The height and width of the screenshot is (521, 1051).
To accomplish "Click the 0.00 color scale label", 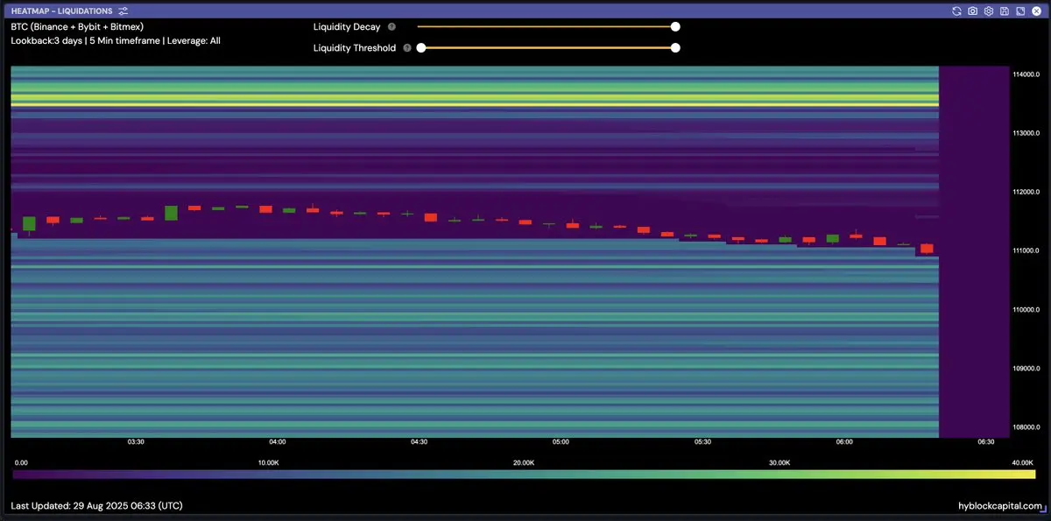I will (x=22, y=462).
